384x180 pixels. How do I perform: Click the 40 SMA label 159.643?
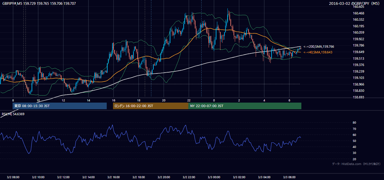tap(318, 52)
